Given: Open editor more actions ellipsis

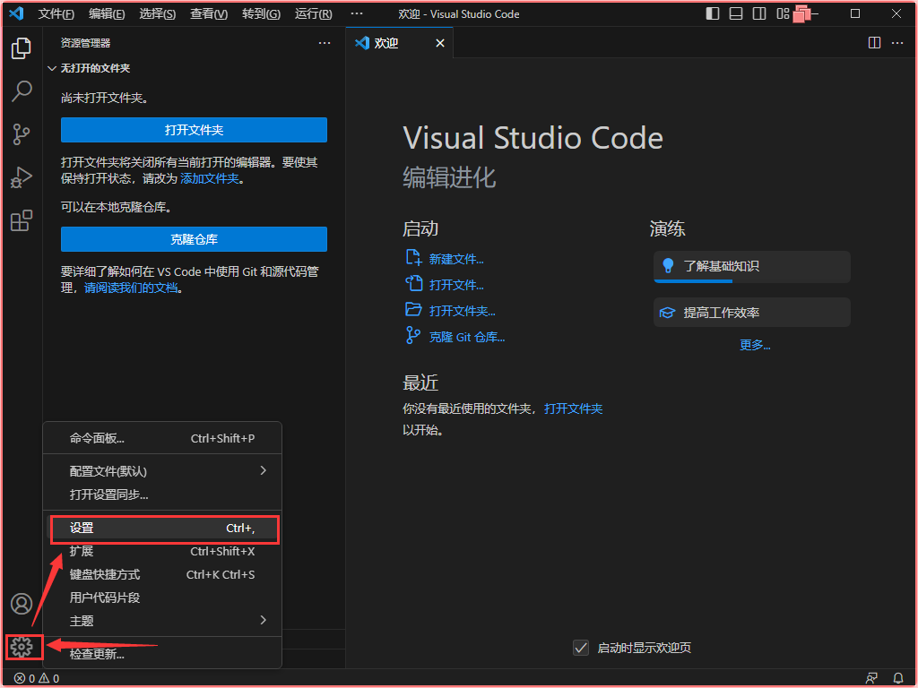Looking at the screenshot, I should [x=896, y=43].
